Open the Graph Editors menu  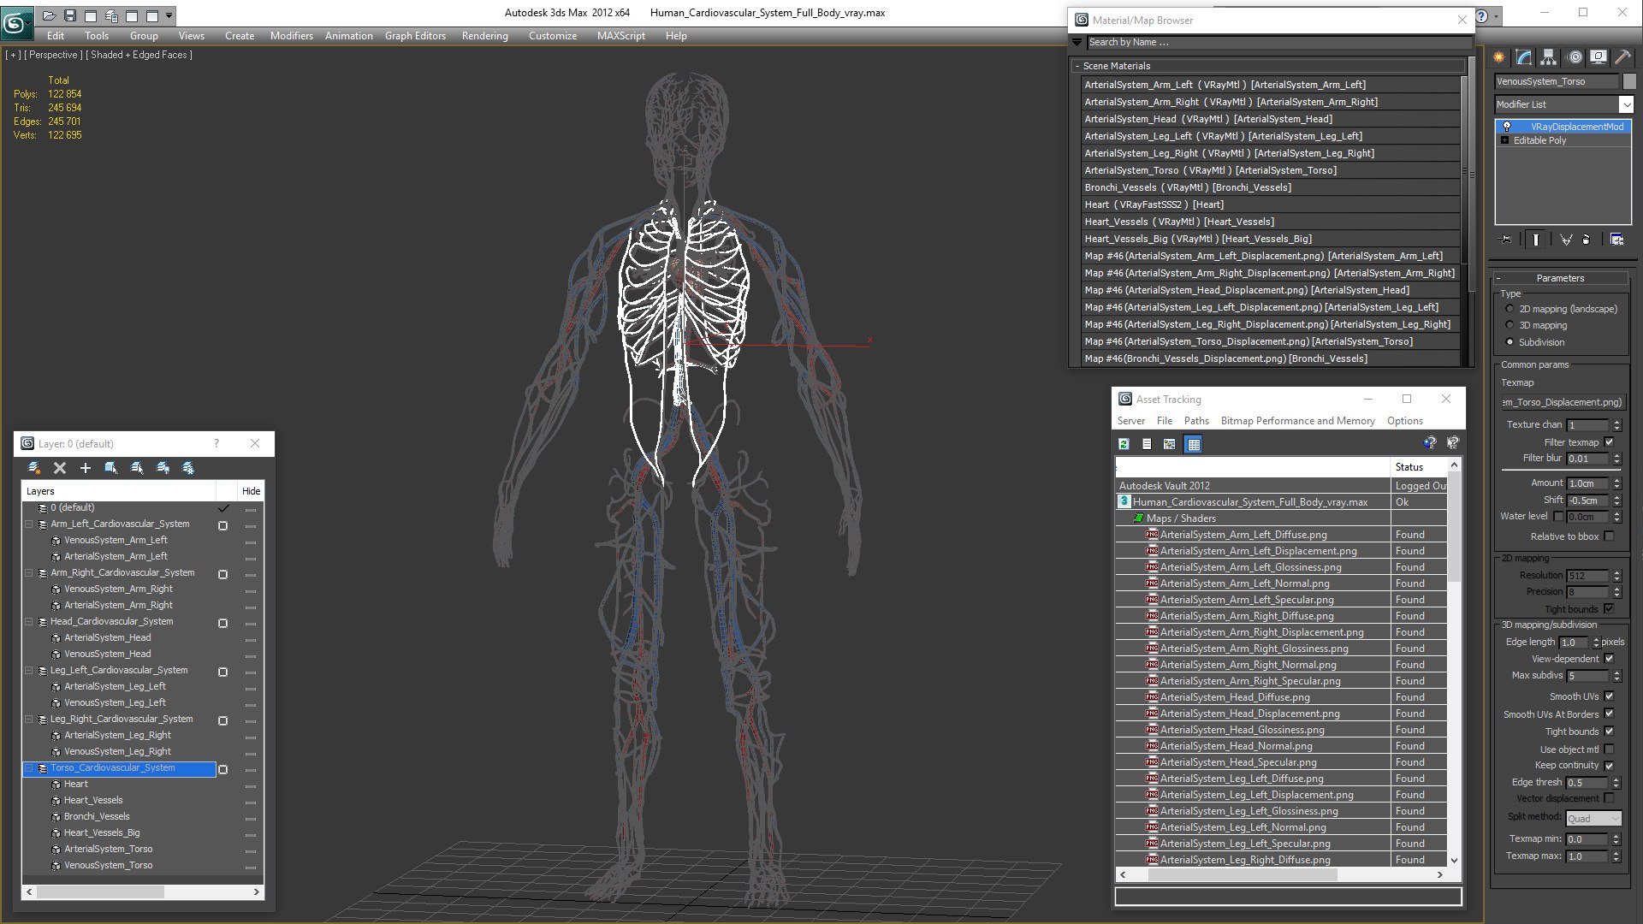click(x=415, y=36)
